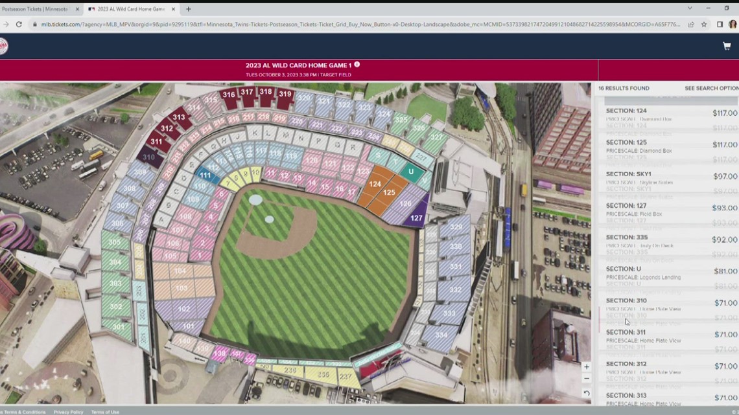Screen dimensions: 739x415
Task: Pick section 312 on the seat map
Action: tap(167, 129)
